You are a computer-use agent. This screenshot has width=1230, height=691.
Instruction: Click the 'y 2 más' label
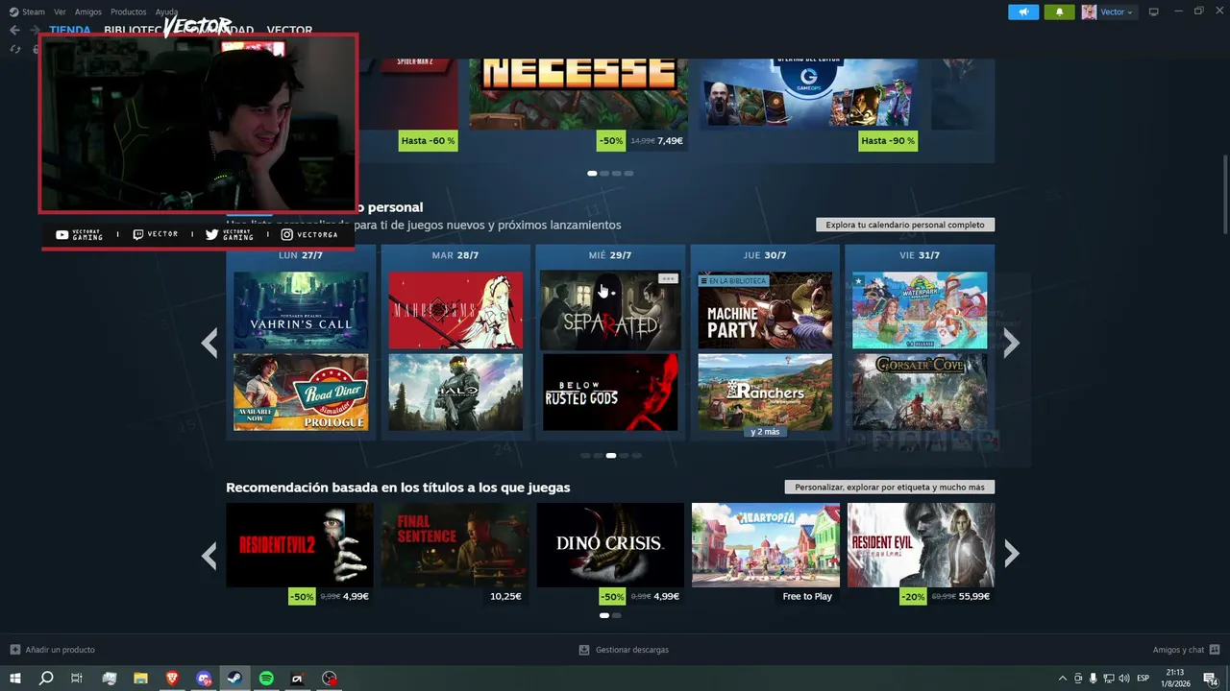tap(765, 432)
